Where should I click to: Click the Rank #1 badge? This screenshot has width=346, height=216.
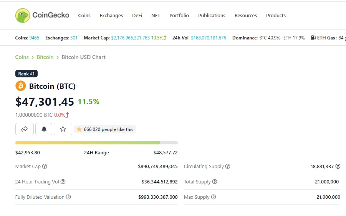[26, 74]
